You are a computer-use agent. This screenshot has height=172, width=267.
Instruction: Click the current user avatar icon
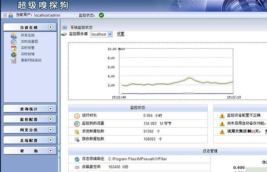coord(11,15)
